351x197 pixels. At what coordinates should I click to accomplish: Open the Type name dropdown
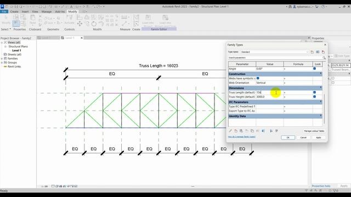tap(307, 52)
